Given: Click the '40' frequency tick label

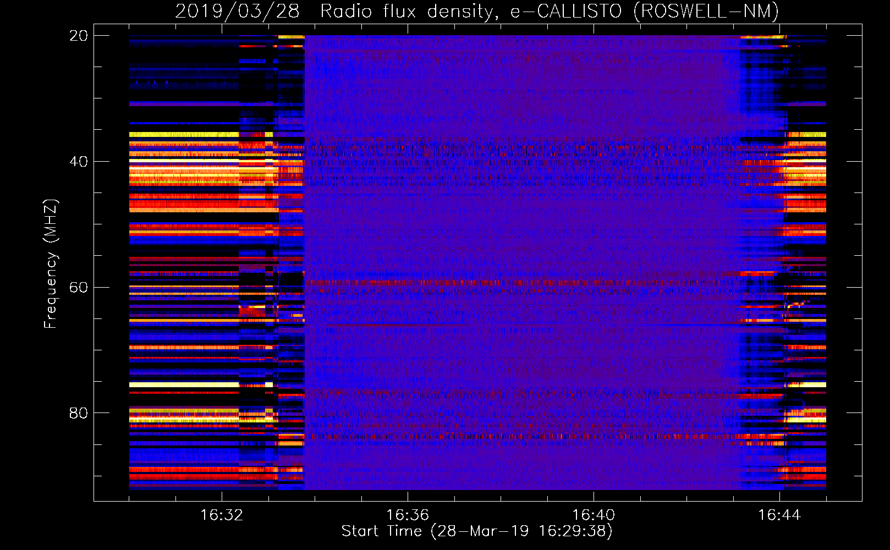Looking at the screenshot, I should pyautogui.click(x=79, y=162).
